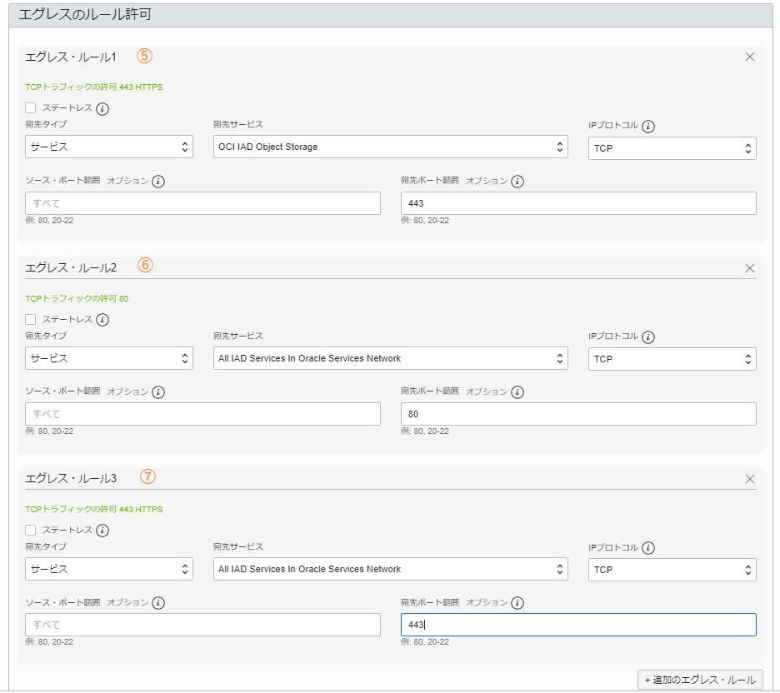This screenshot has height=693, width=780.
Task: Enable the Stateless checkbox in Egress Rule 3
Action: 31,530
